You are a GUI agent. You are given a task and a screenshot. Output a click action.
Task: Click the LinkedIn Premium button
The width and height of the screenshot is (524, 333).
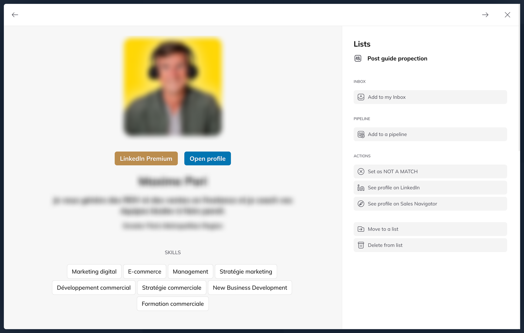(x=146, y=158)
